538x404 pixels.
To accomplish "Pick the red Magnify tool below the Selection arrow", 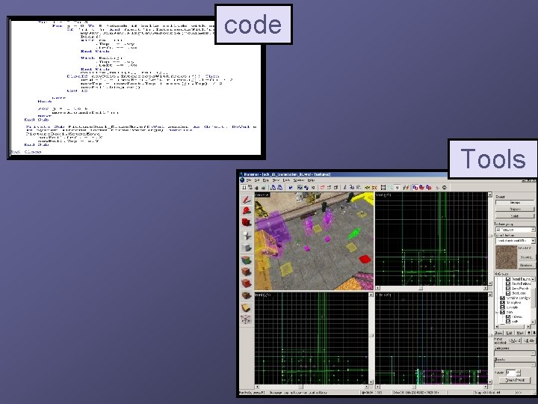I will click(247, 210).
